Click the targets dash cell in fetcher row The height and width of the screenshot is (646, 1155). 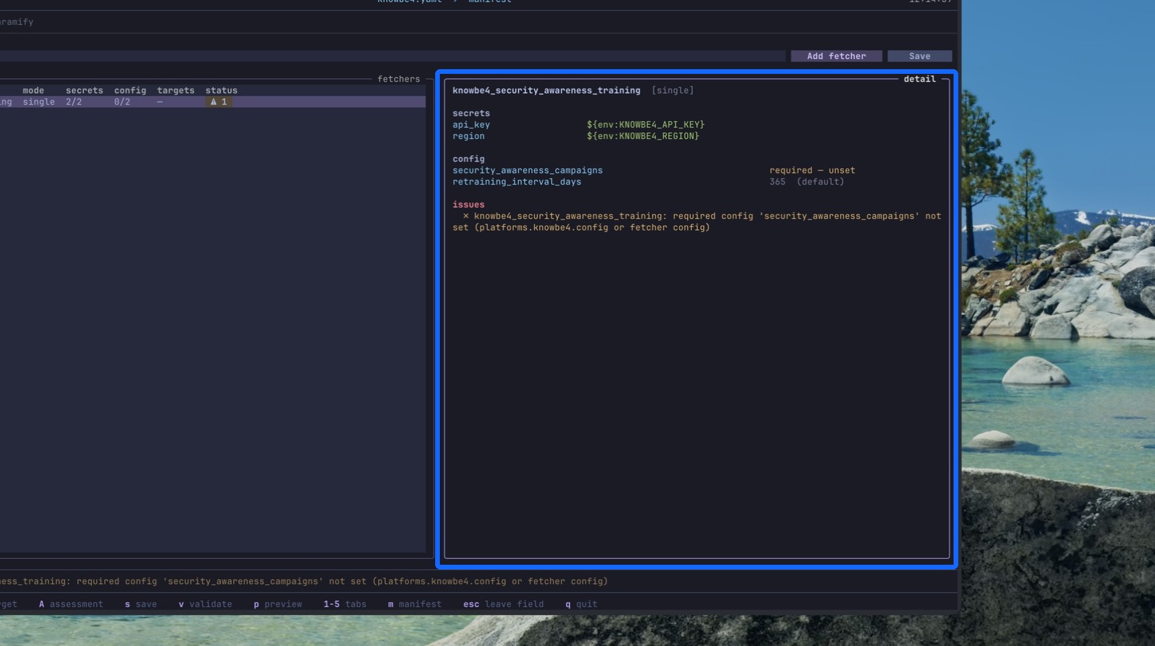[x=160, y=102]
